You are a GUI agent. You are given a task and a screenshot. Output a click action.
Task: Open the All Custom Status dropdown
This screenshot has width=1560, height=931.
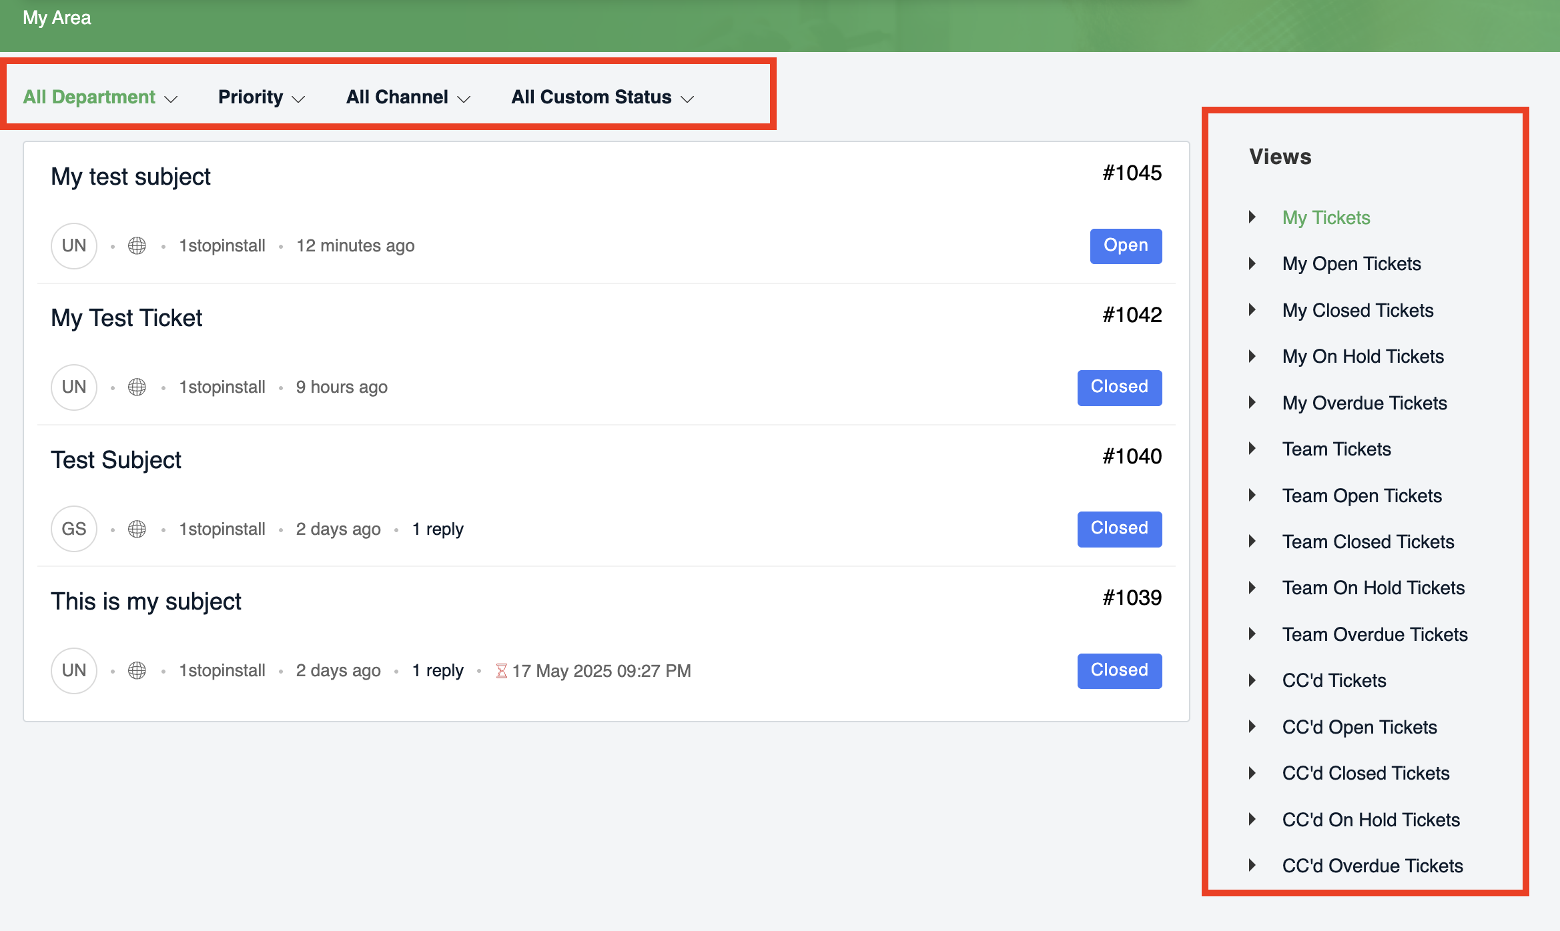pos(602,97)
